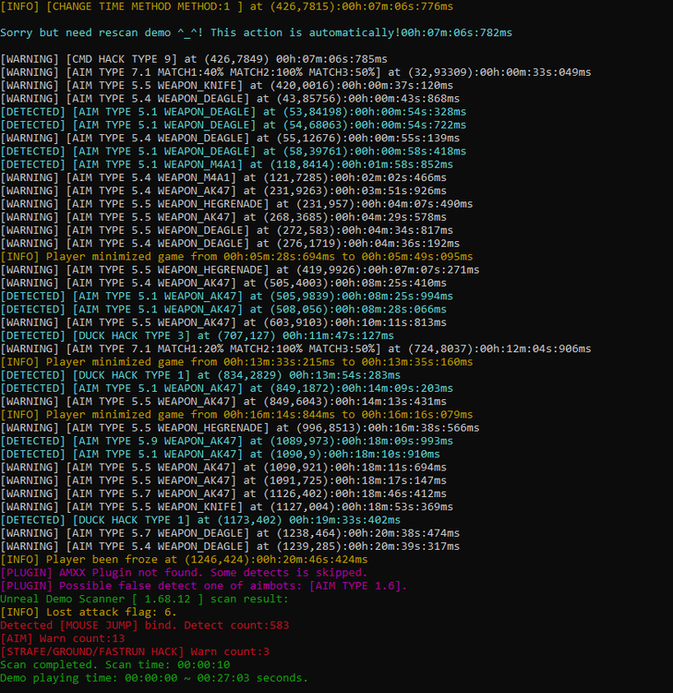Click the detected AK47 line at 00h:08m:25s:994ms
The width and height of the screenshot is (673, 693).
(226, 297)
